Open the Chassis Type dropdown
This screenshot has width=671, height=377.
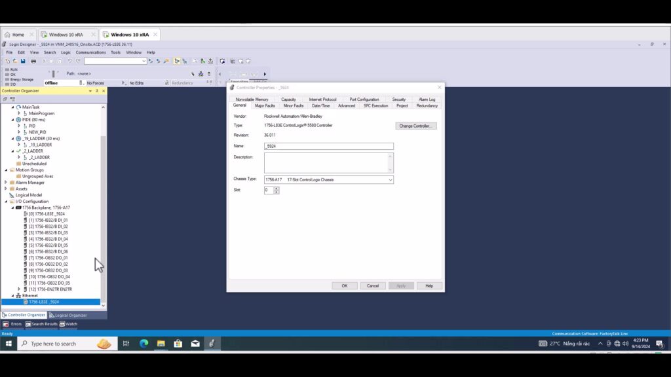click(x=390, y=179)
